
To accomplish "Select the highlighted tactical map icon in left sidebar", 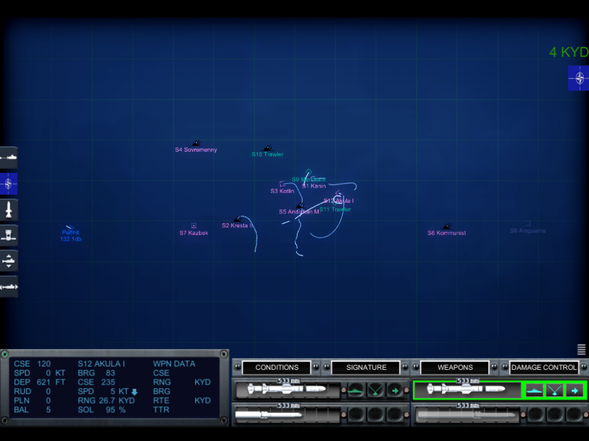I will [x=9, y=183].
